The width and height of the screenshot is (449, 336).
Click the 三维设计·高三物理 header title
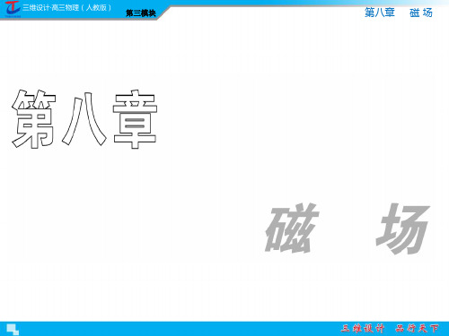pyautogui.click(x=50, y=7)
